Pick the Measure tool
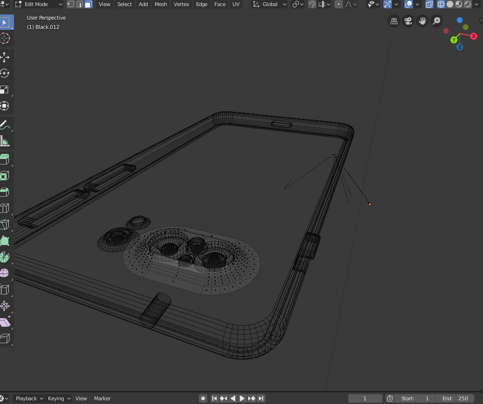This screenshot has height=404, width=483. point(6,141)
